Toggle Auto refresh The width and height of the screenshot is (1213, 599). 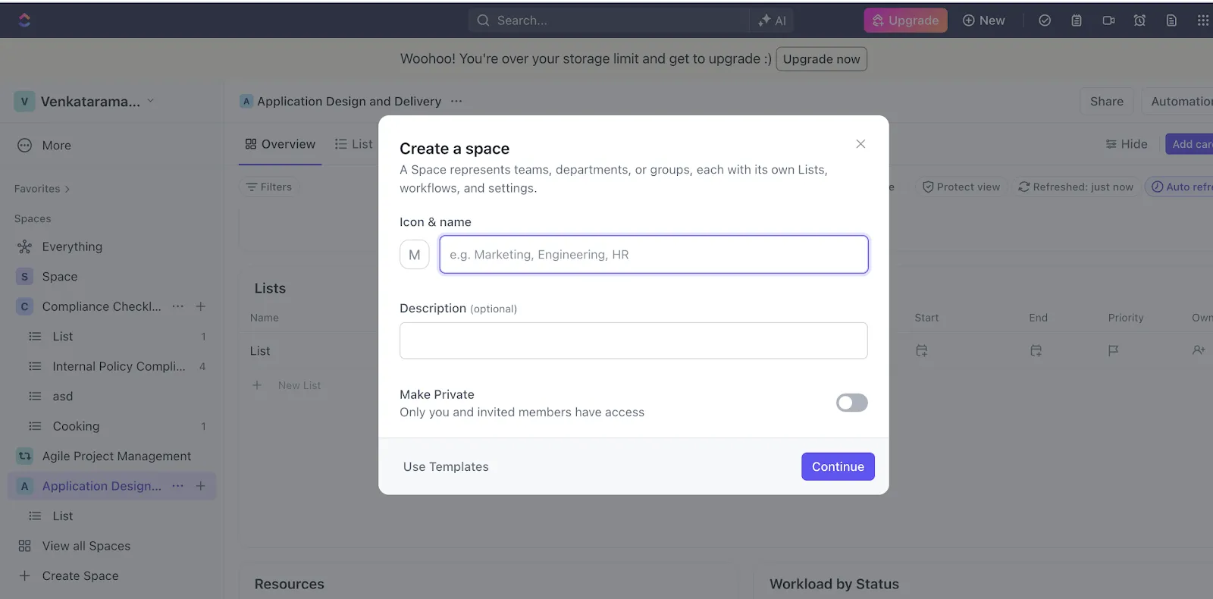click(x=1180, y=187)
